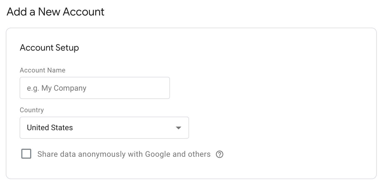
Task: Click the word 'Google' in sharing label
Action: (x=158, y=154)
